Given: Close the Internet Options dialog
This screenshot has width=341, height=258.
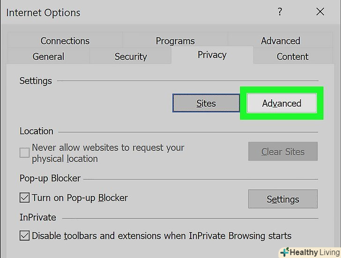Looking at the screenshot, I should coord(320,12).
